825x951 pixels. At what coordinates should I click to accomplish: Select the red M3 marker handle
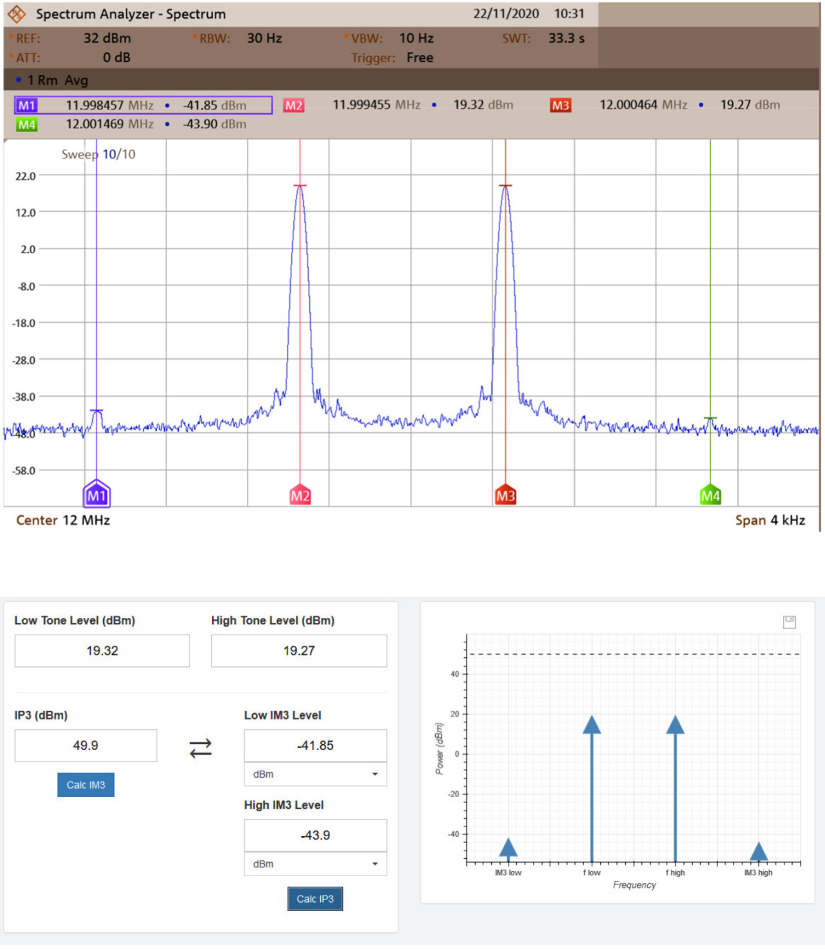(x=505, y=495)
